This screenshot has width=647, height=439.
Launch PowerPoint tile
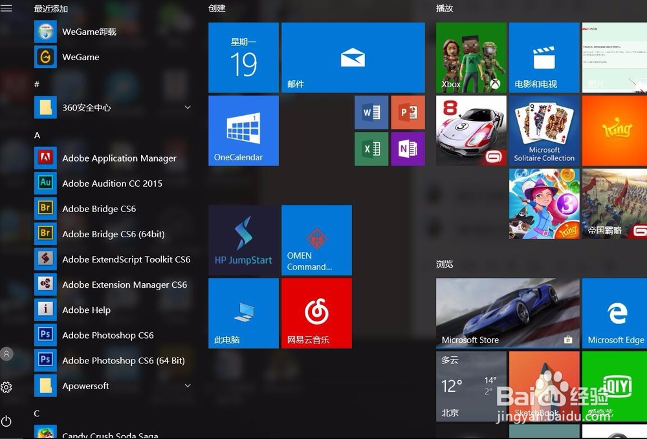(408, 112)
